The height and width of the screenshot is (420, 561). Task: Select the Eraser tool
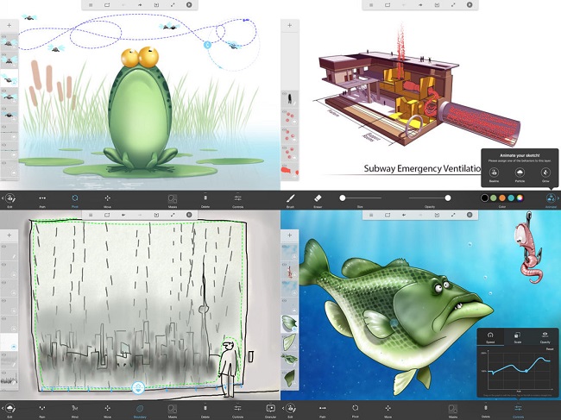pos(316,198)
